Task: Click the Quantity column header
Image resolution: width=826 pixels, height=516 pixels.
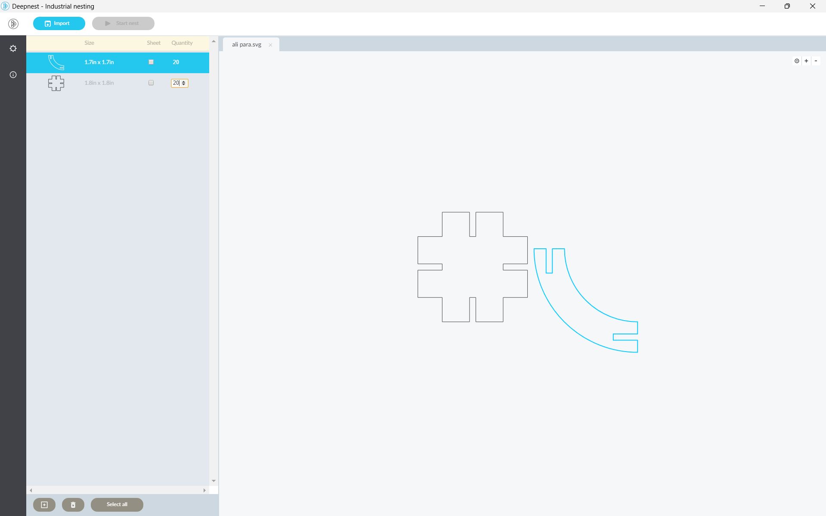Action: [182, 43]
